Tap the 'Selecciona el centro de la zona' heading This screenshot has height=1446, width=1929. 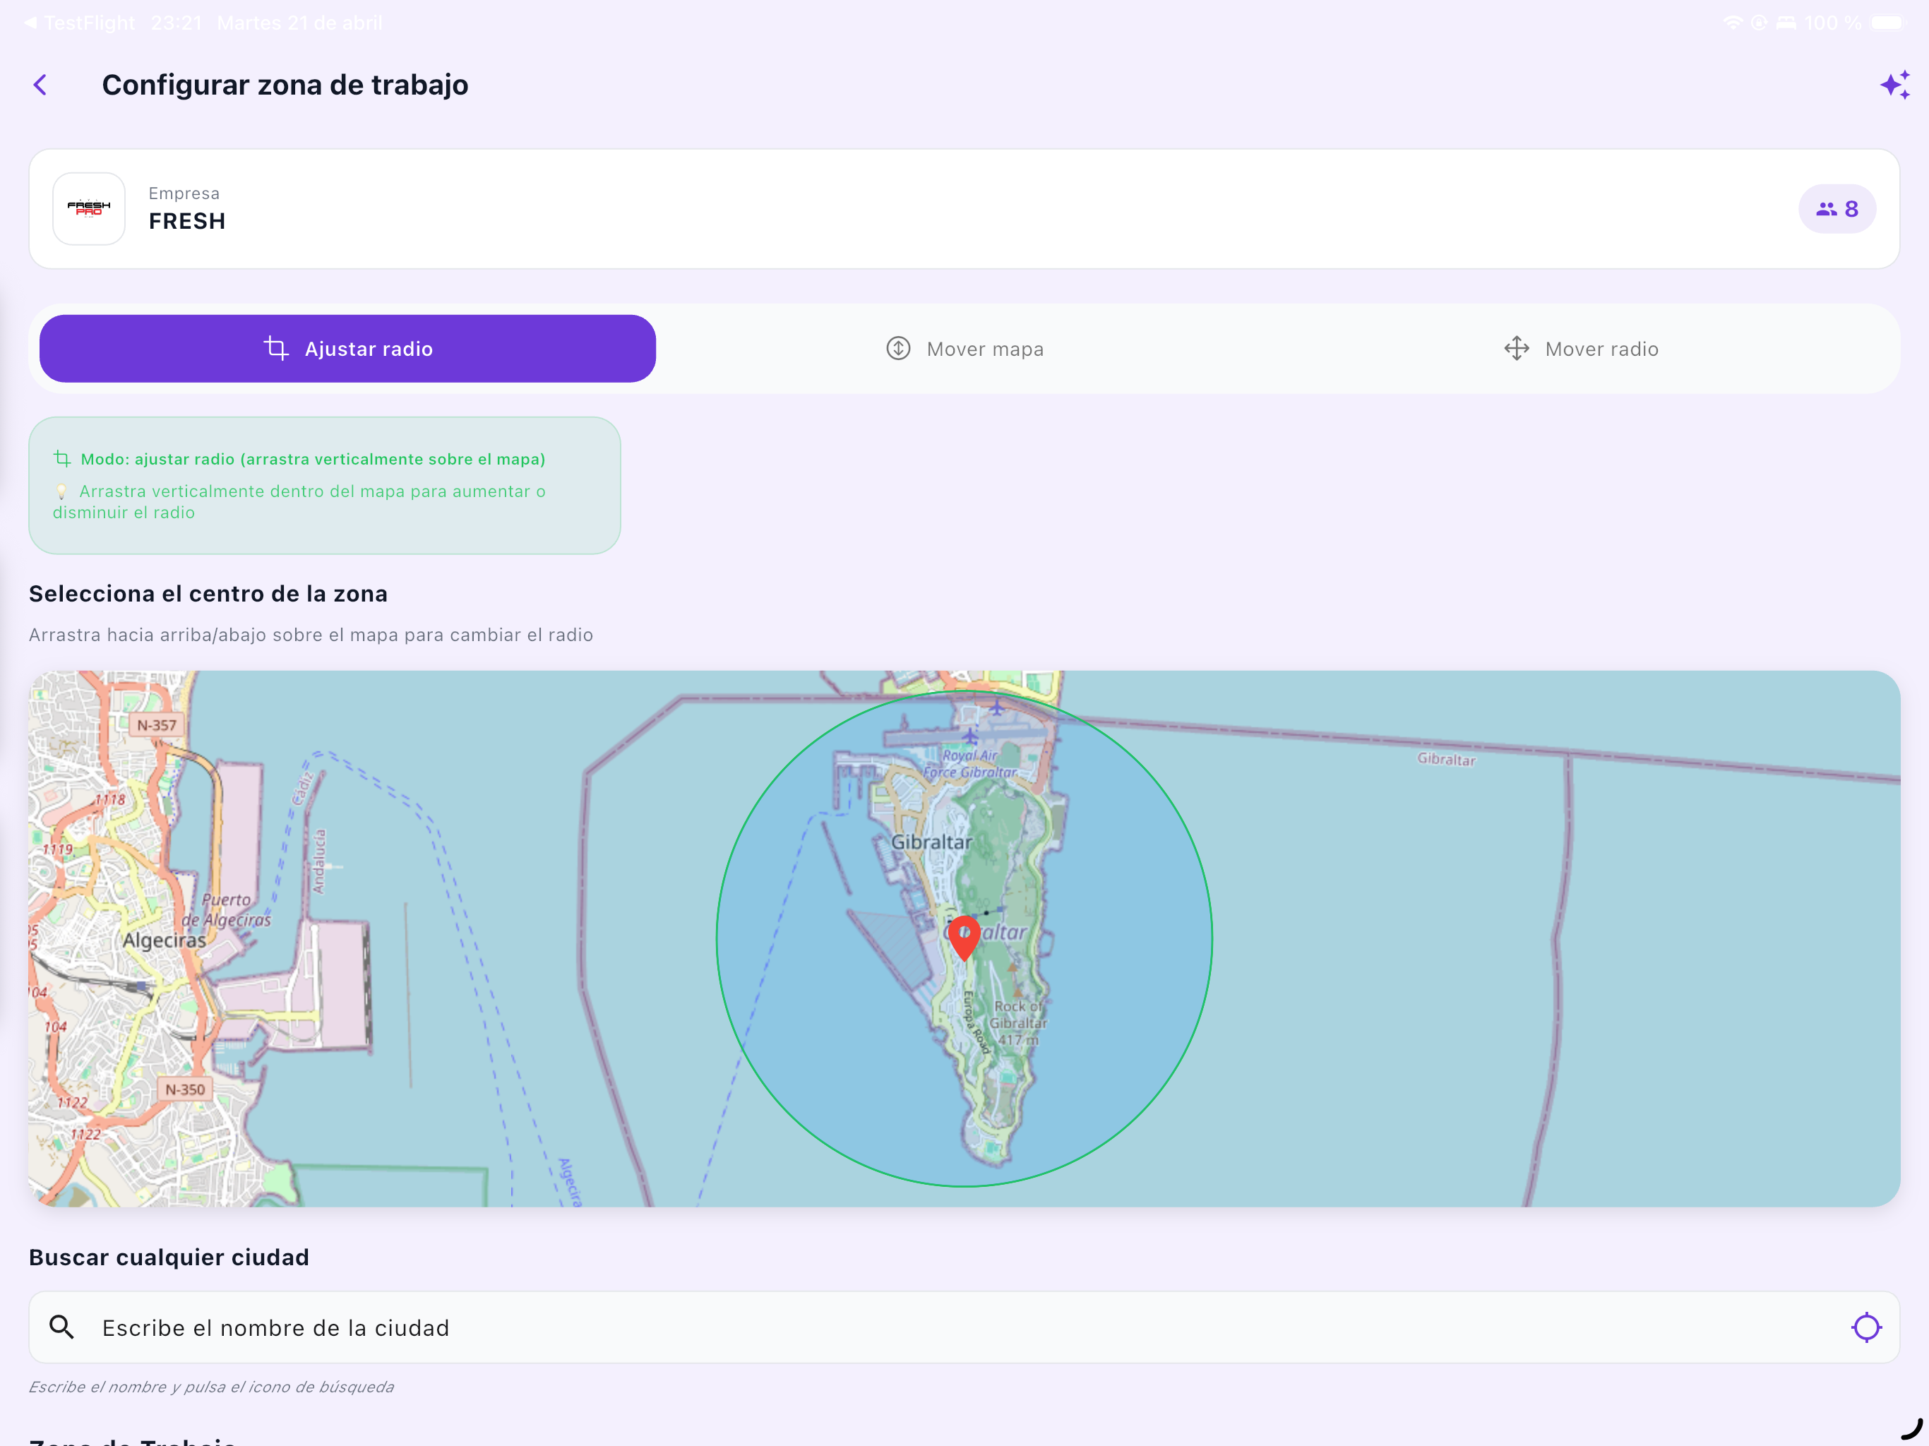tap(208, 594)
